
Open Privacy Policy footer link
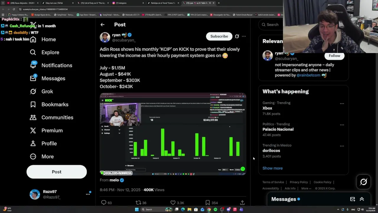[x=299, y=182]
